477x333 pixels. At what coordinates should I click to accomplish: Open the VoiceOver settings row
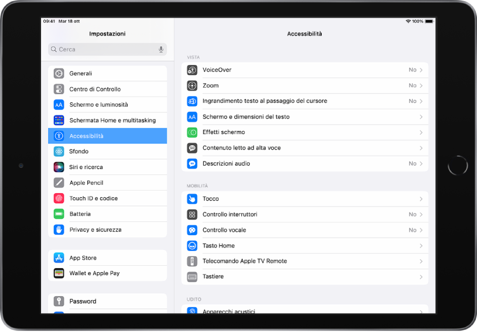pyautogui.click(x=305, y=70)
